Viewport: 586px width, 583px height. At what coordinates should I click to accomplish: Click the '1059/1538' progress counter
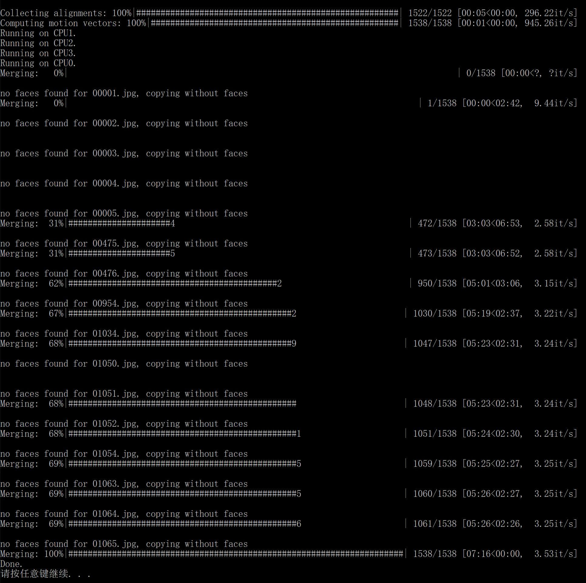pos(435,464)
